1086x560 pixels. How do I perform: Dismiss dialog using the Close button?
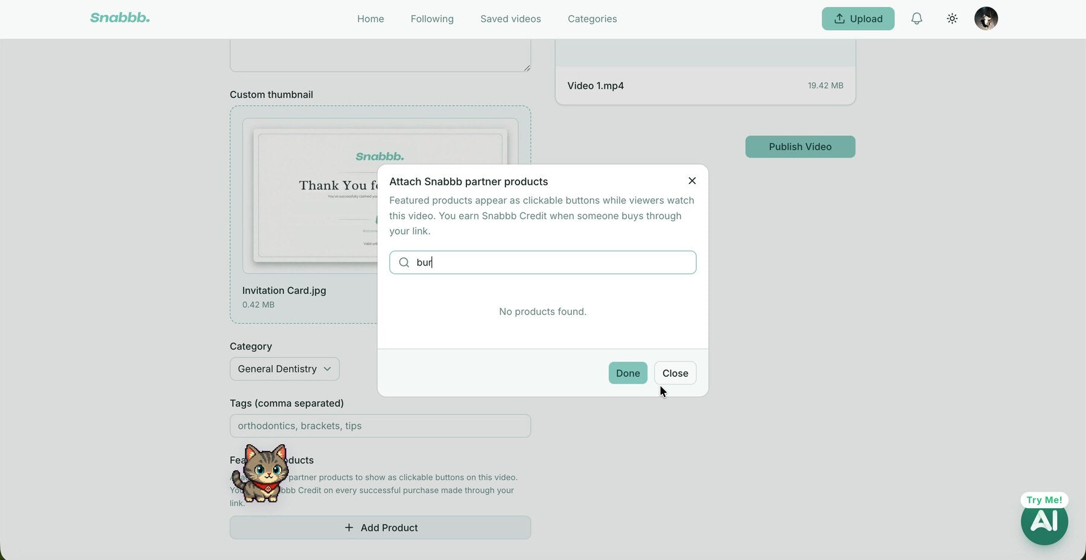point(675,373)
